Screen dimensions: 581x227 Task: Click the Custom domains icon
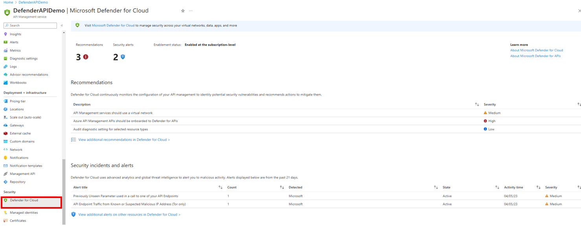pyautogui.click(x=5, y=141)
